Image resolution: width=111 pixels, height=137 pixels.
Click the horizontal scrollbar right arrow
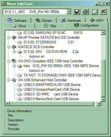point(99,104)
